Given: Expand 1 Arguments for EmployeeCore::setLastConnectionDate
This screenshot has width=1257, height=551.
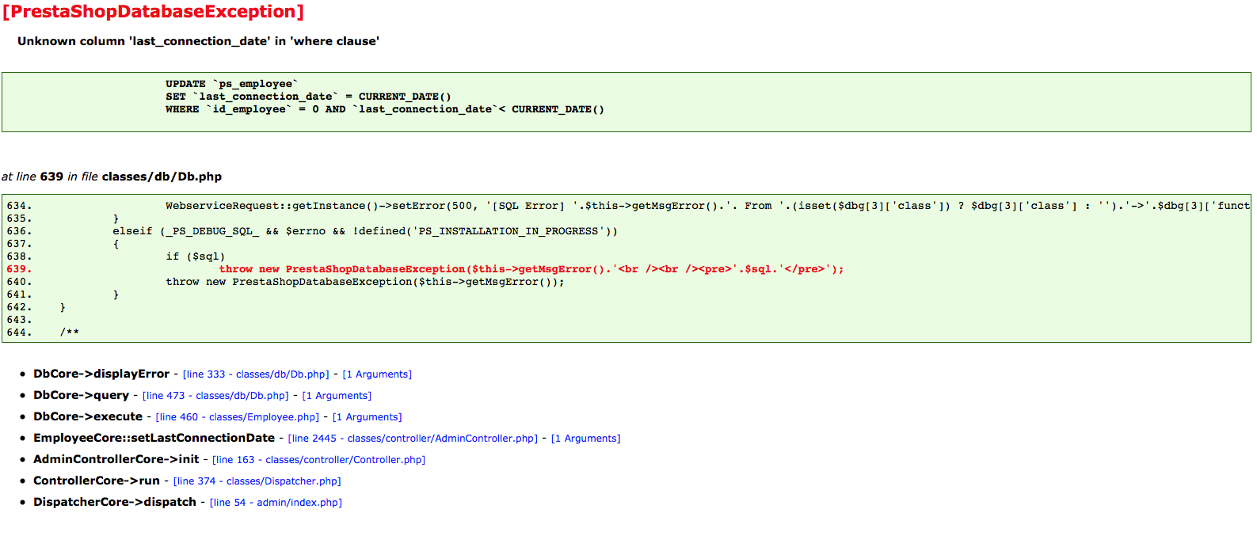Looking at the screenshot, I should click(586, 439).
